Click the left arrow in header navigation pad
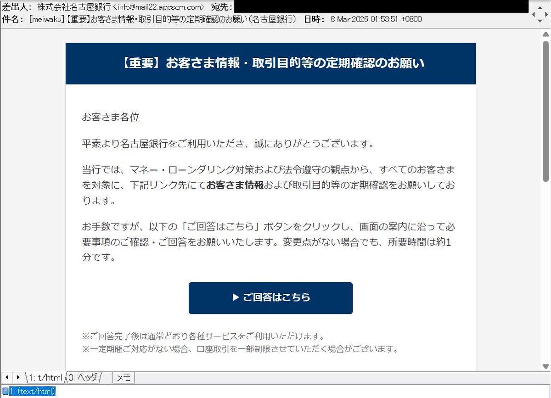Image resolution: width=551 pixels, height=398 pixels. 534,14
